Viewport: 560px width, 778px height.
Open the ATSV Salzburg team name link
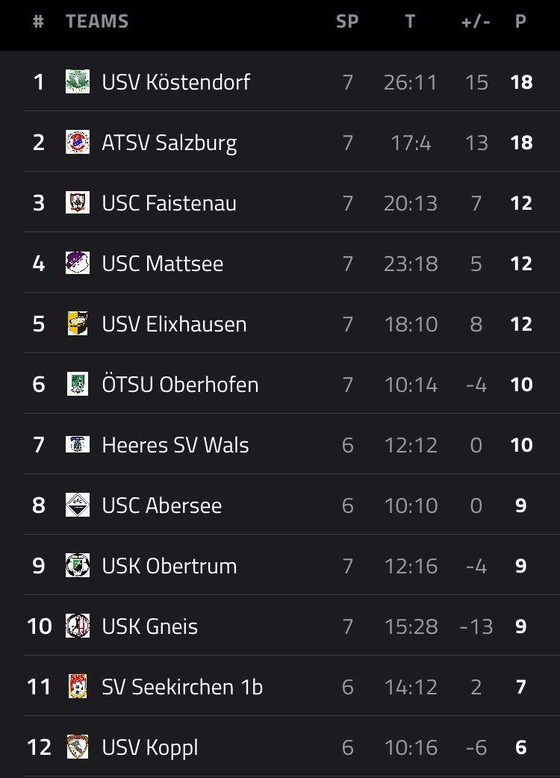pyautogui.click(x=169, y=143)
